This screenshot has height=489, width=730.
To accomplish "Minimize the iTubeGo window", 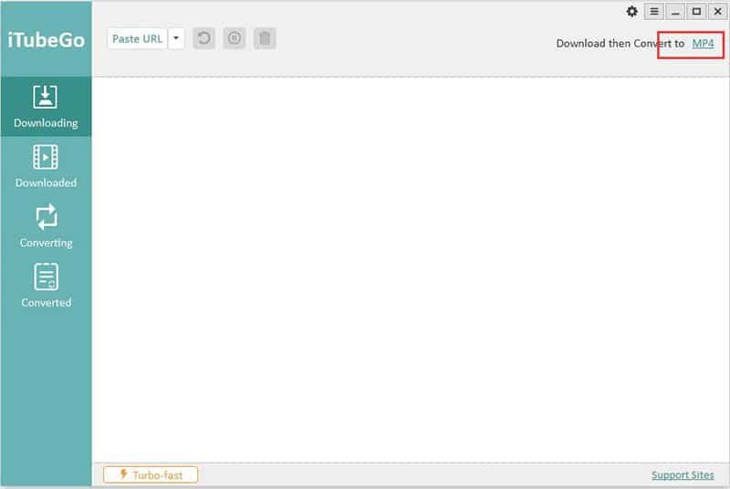I will tap(675, 11).
